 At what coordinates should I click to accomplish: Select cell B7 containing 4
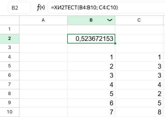[x=91, y=84]
